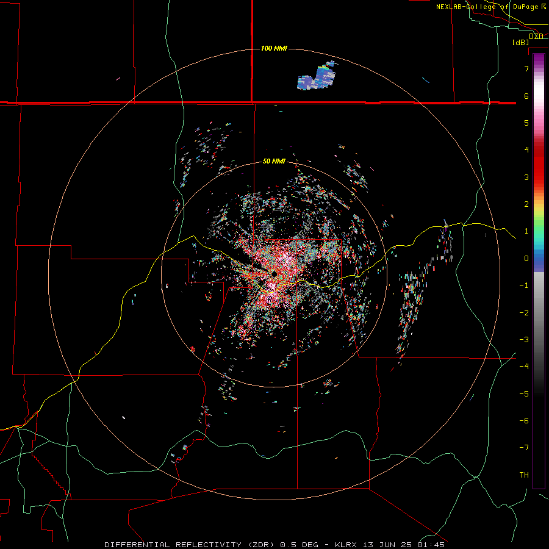Viewport: 549px width, 549px height.
Task: Click the 2 value on the color scale
Action: click(526, 204)
